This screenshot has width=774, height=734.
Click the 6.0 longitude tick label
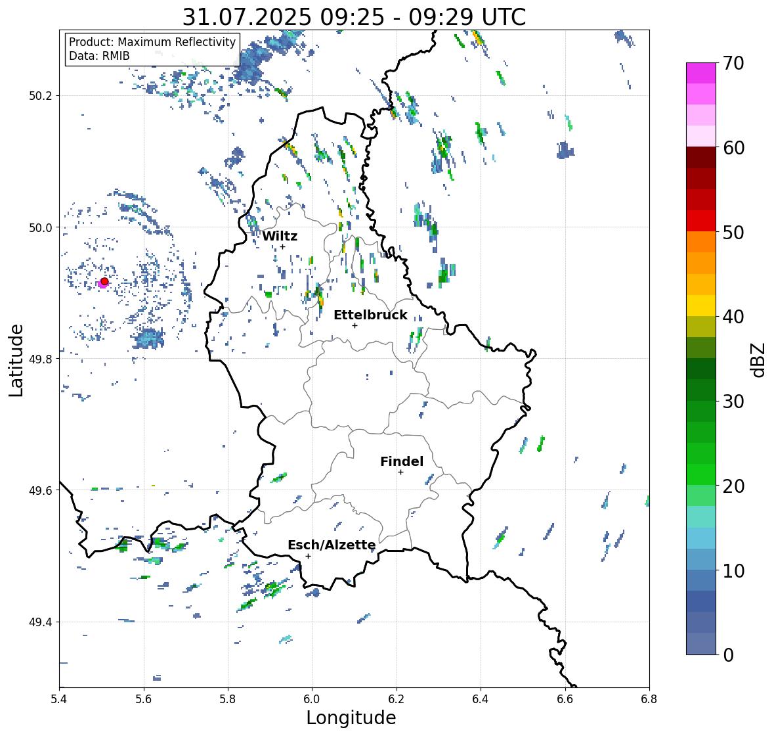[x=312, y=699]
